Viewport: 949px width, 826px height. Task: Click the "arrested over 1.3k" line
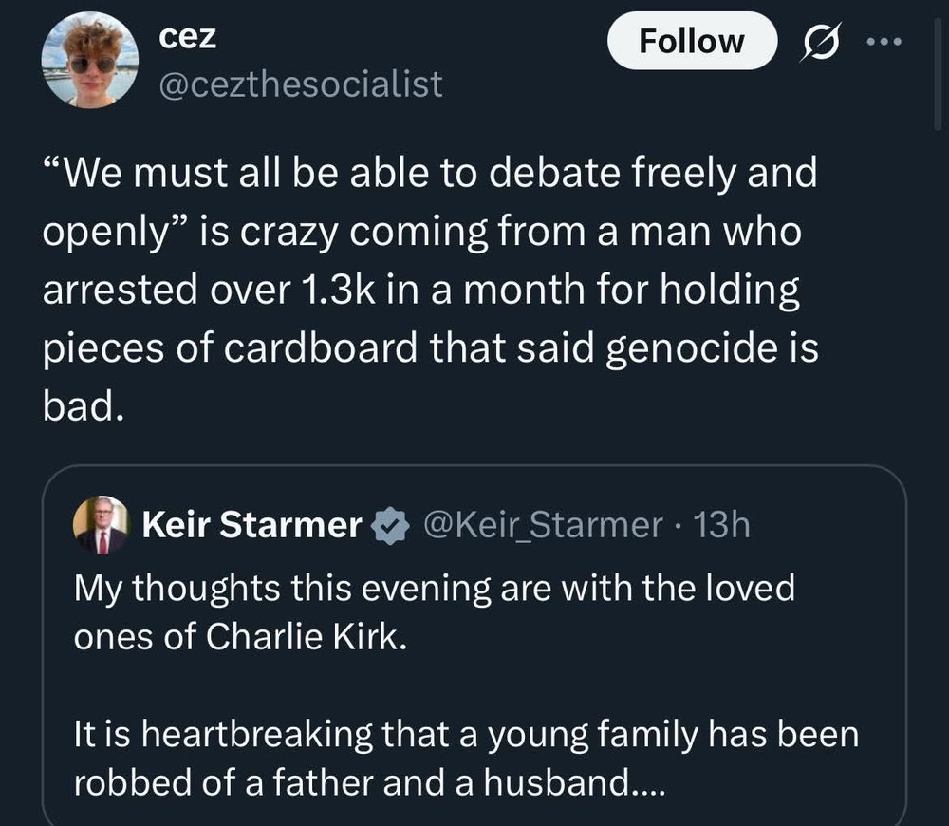(x=420, y=290)
